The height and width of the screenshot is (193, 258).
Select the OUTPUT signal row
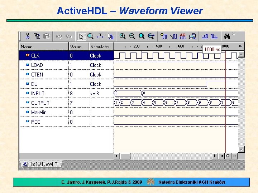(67, 103)
